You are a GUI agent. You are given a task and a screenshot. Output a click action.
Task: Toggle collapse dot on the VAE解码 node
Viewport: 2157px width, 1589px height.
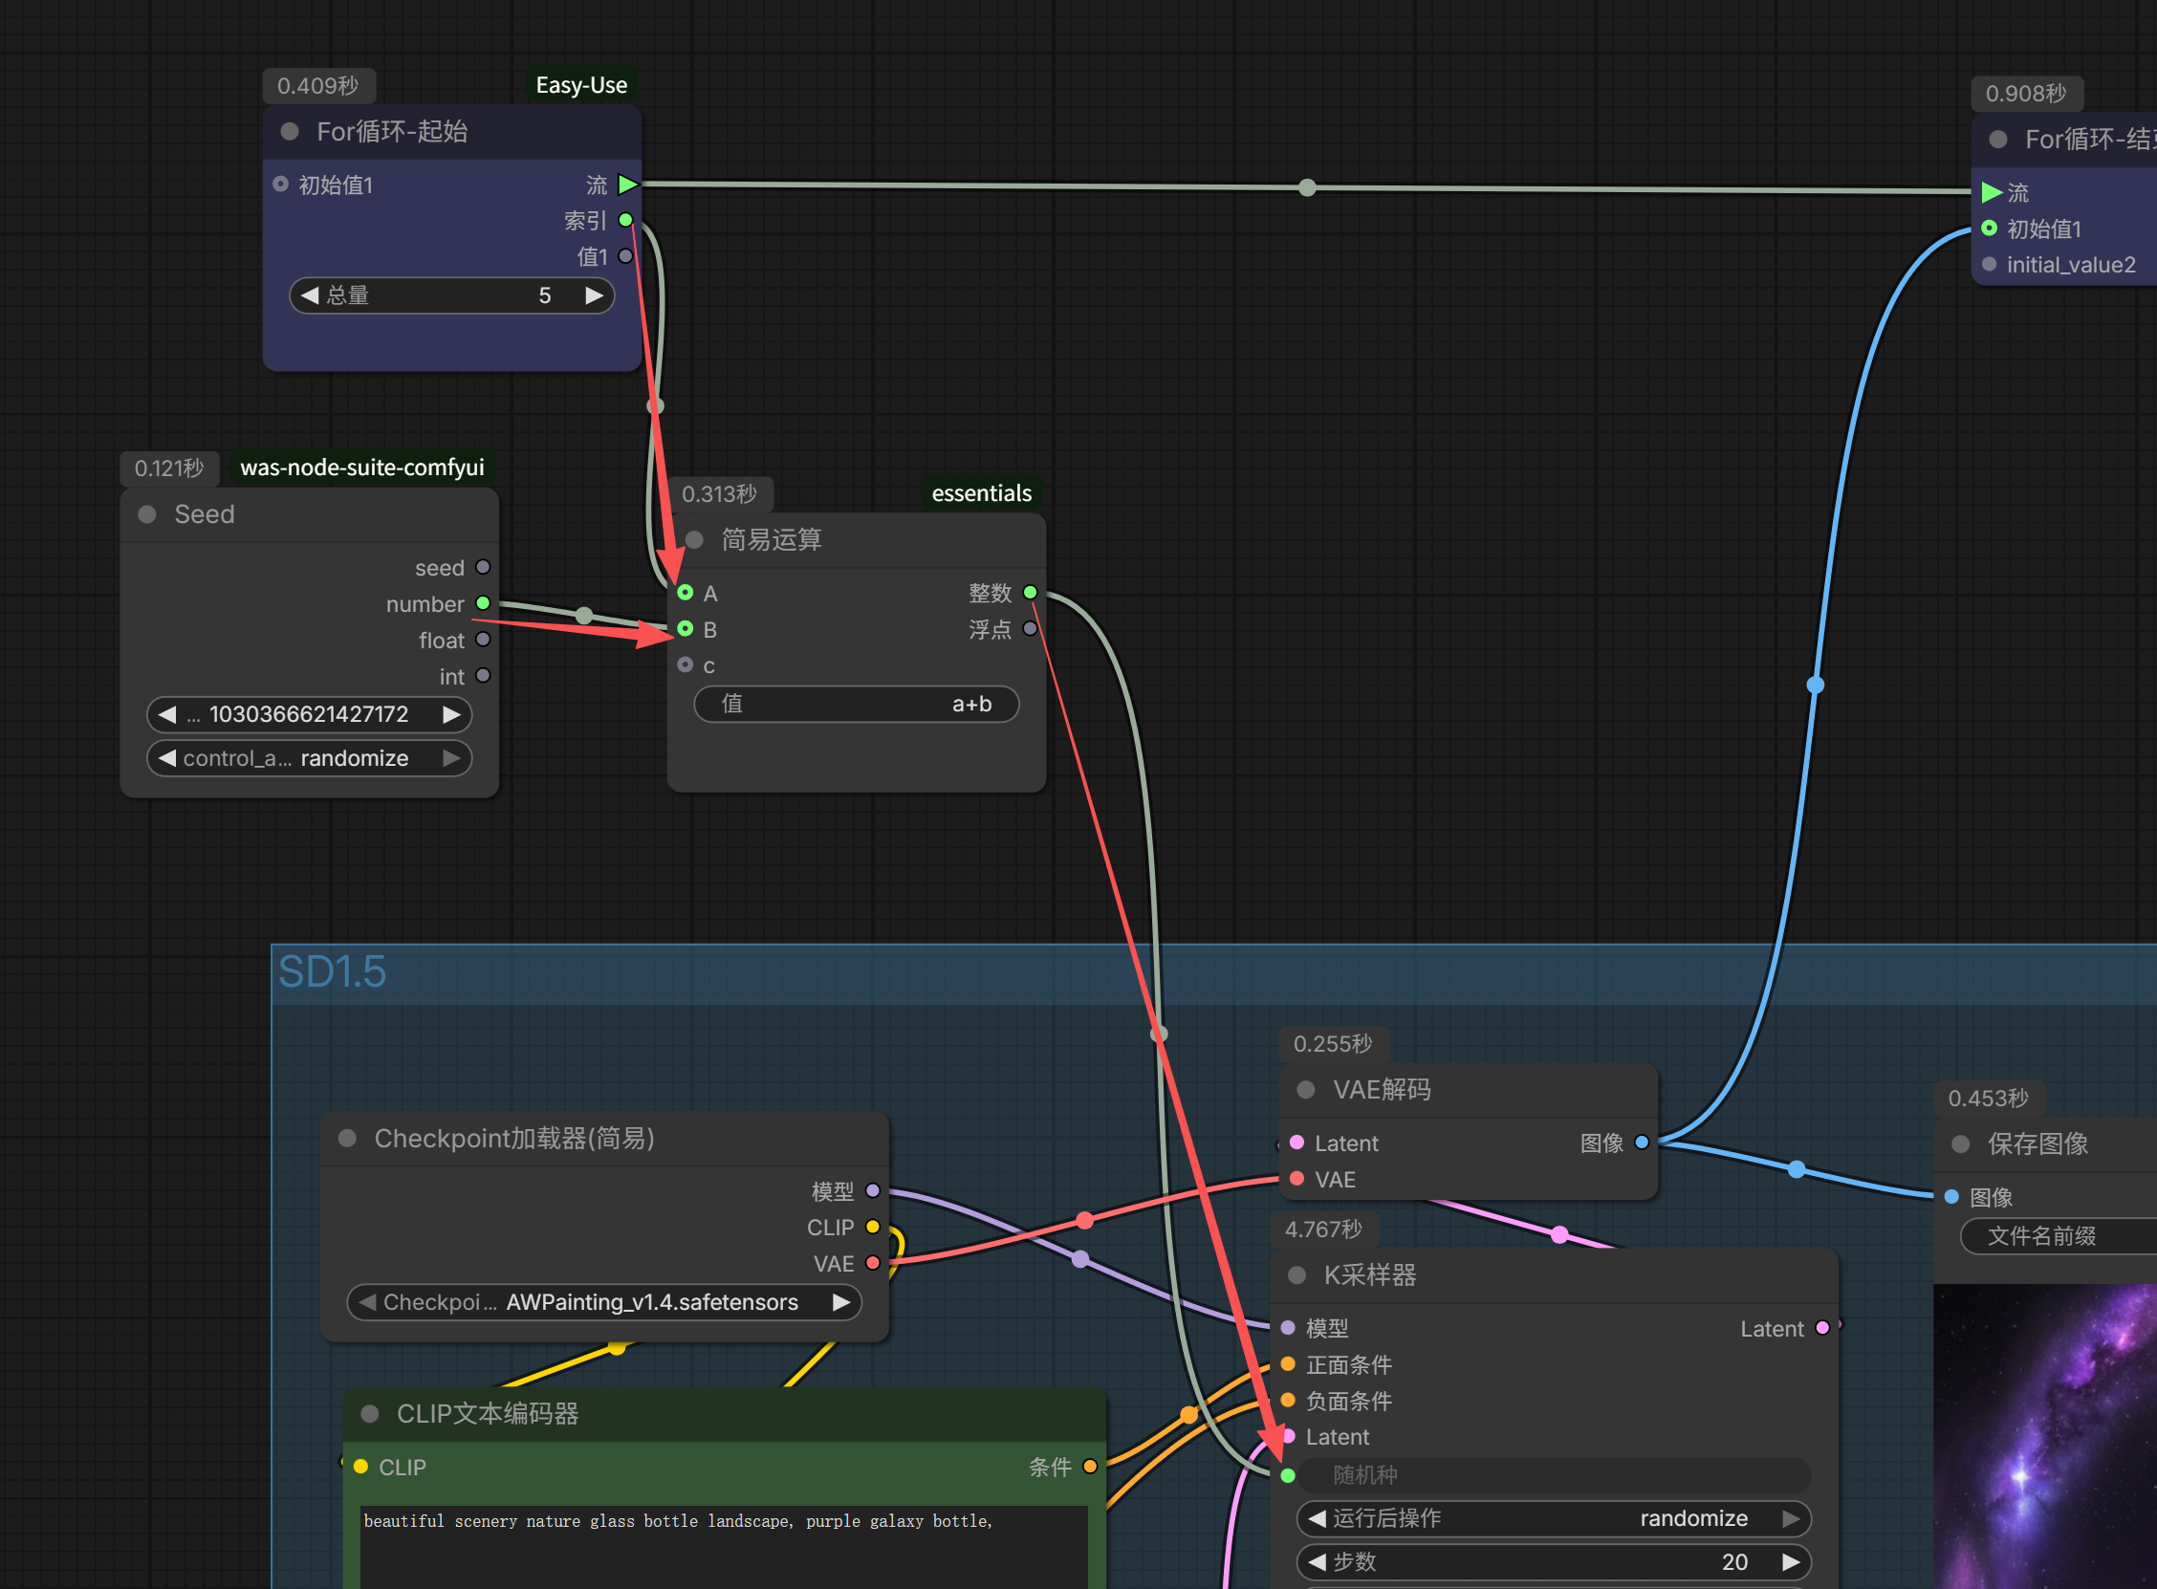tap(1306, 1090)
